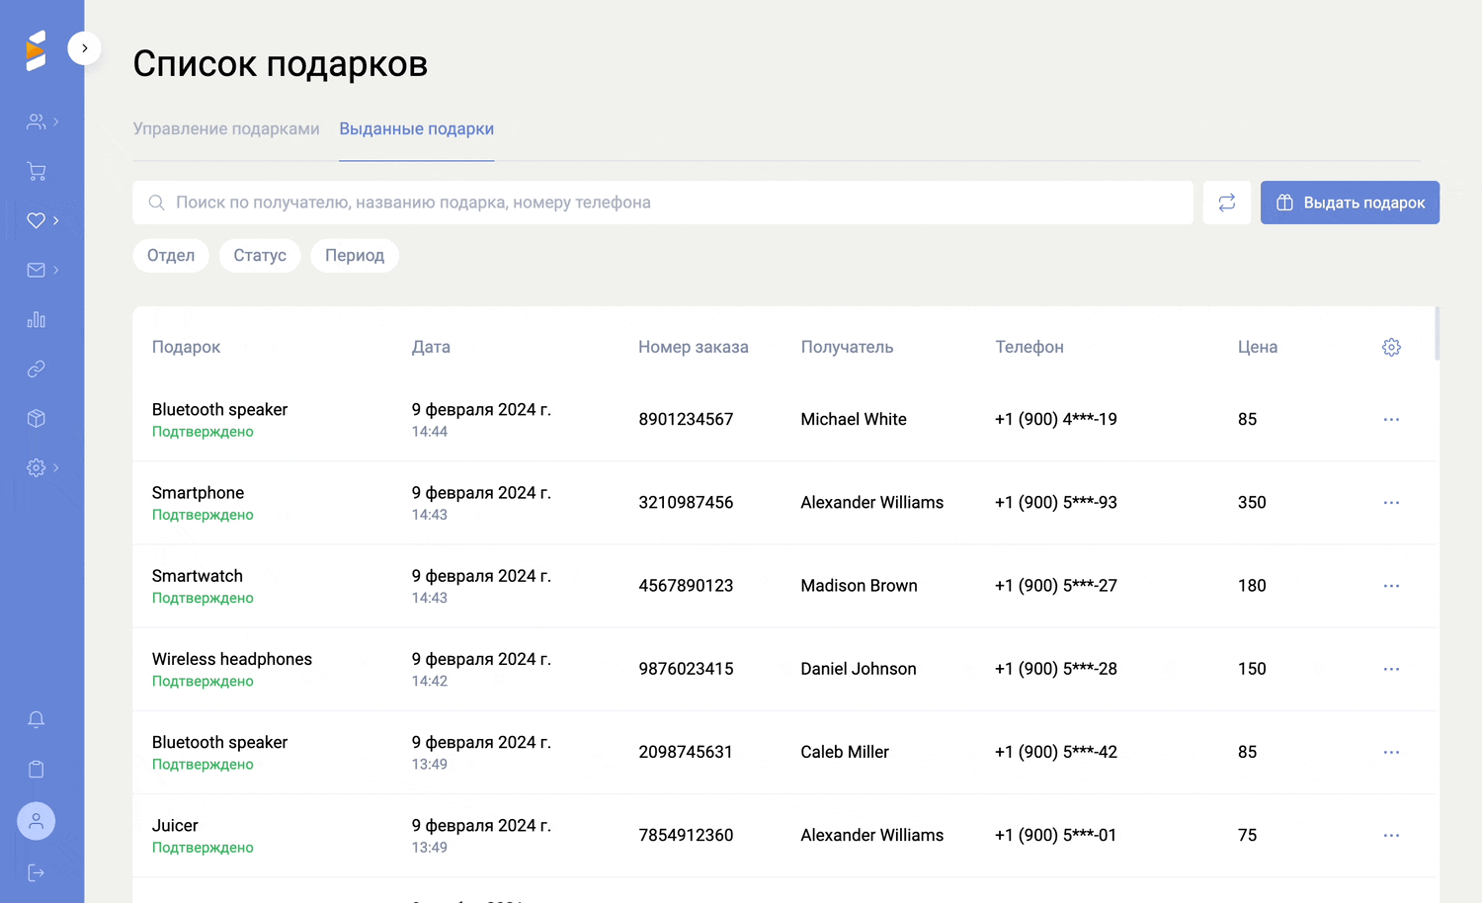Viewport: 1482px width, 903px height.
Task: Click the refresh icon beside search
Action: click(x=1226, y=203)
